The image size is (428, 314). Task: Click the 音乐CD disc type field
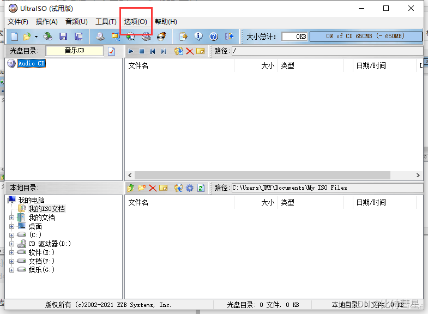pyautogui.click(x=75, y=51)
